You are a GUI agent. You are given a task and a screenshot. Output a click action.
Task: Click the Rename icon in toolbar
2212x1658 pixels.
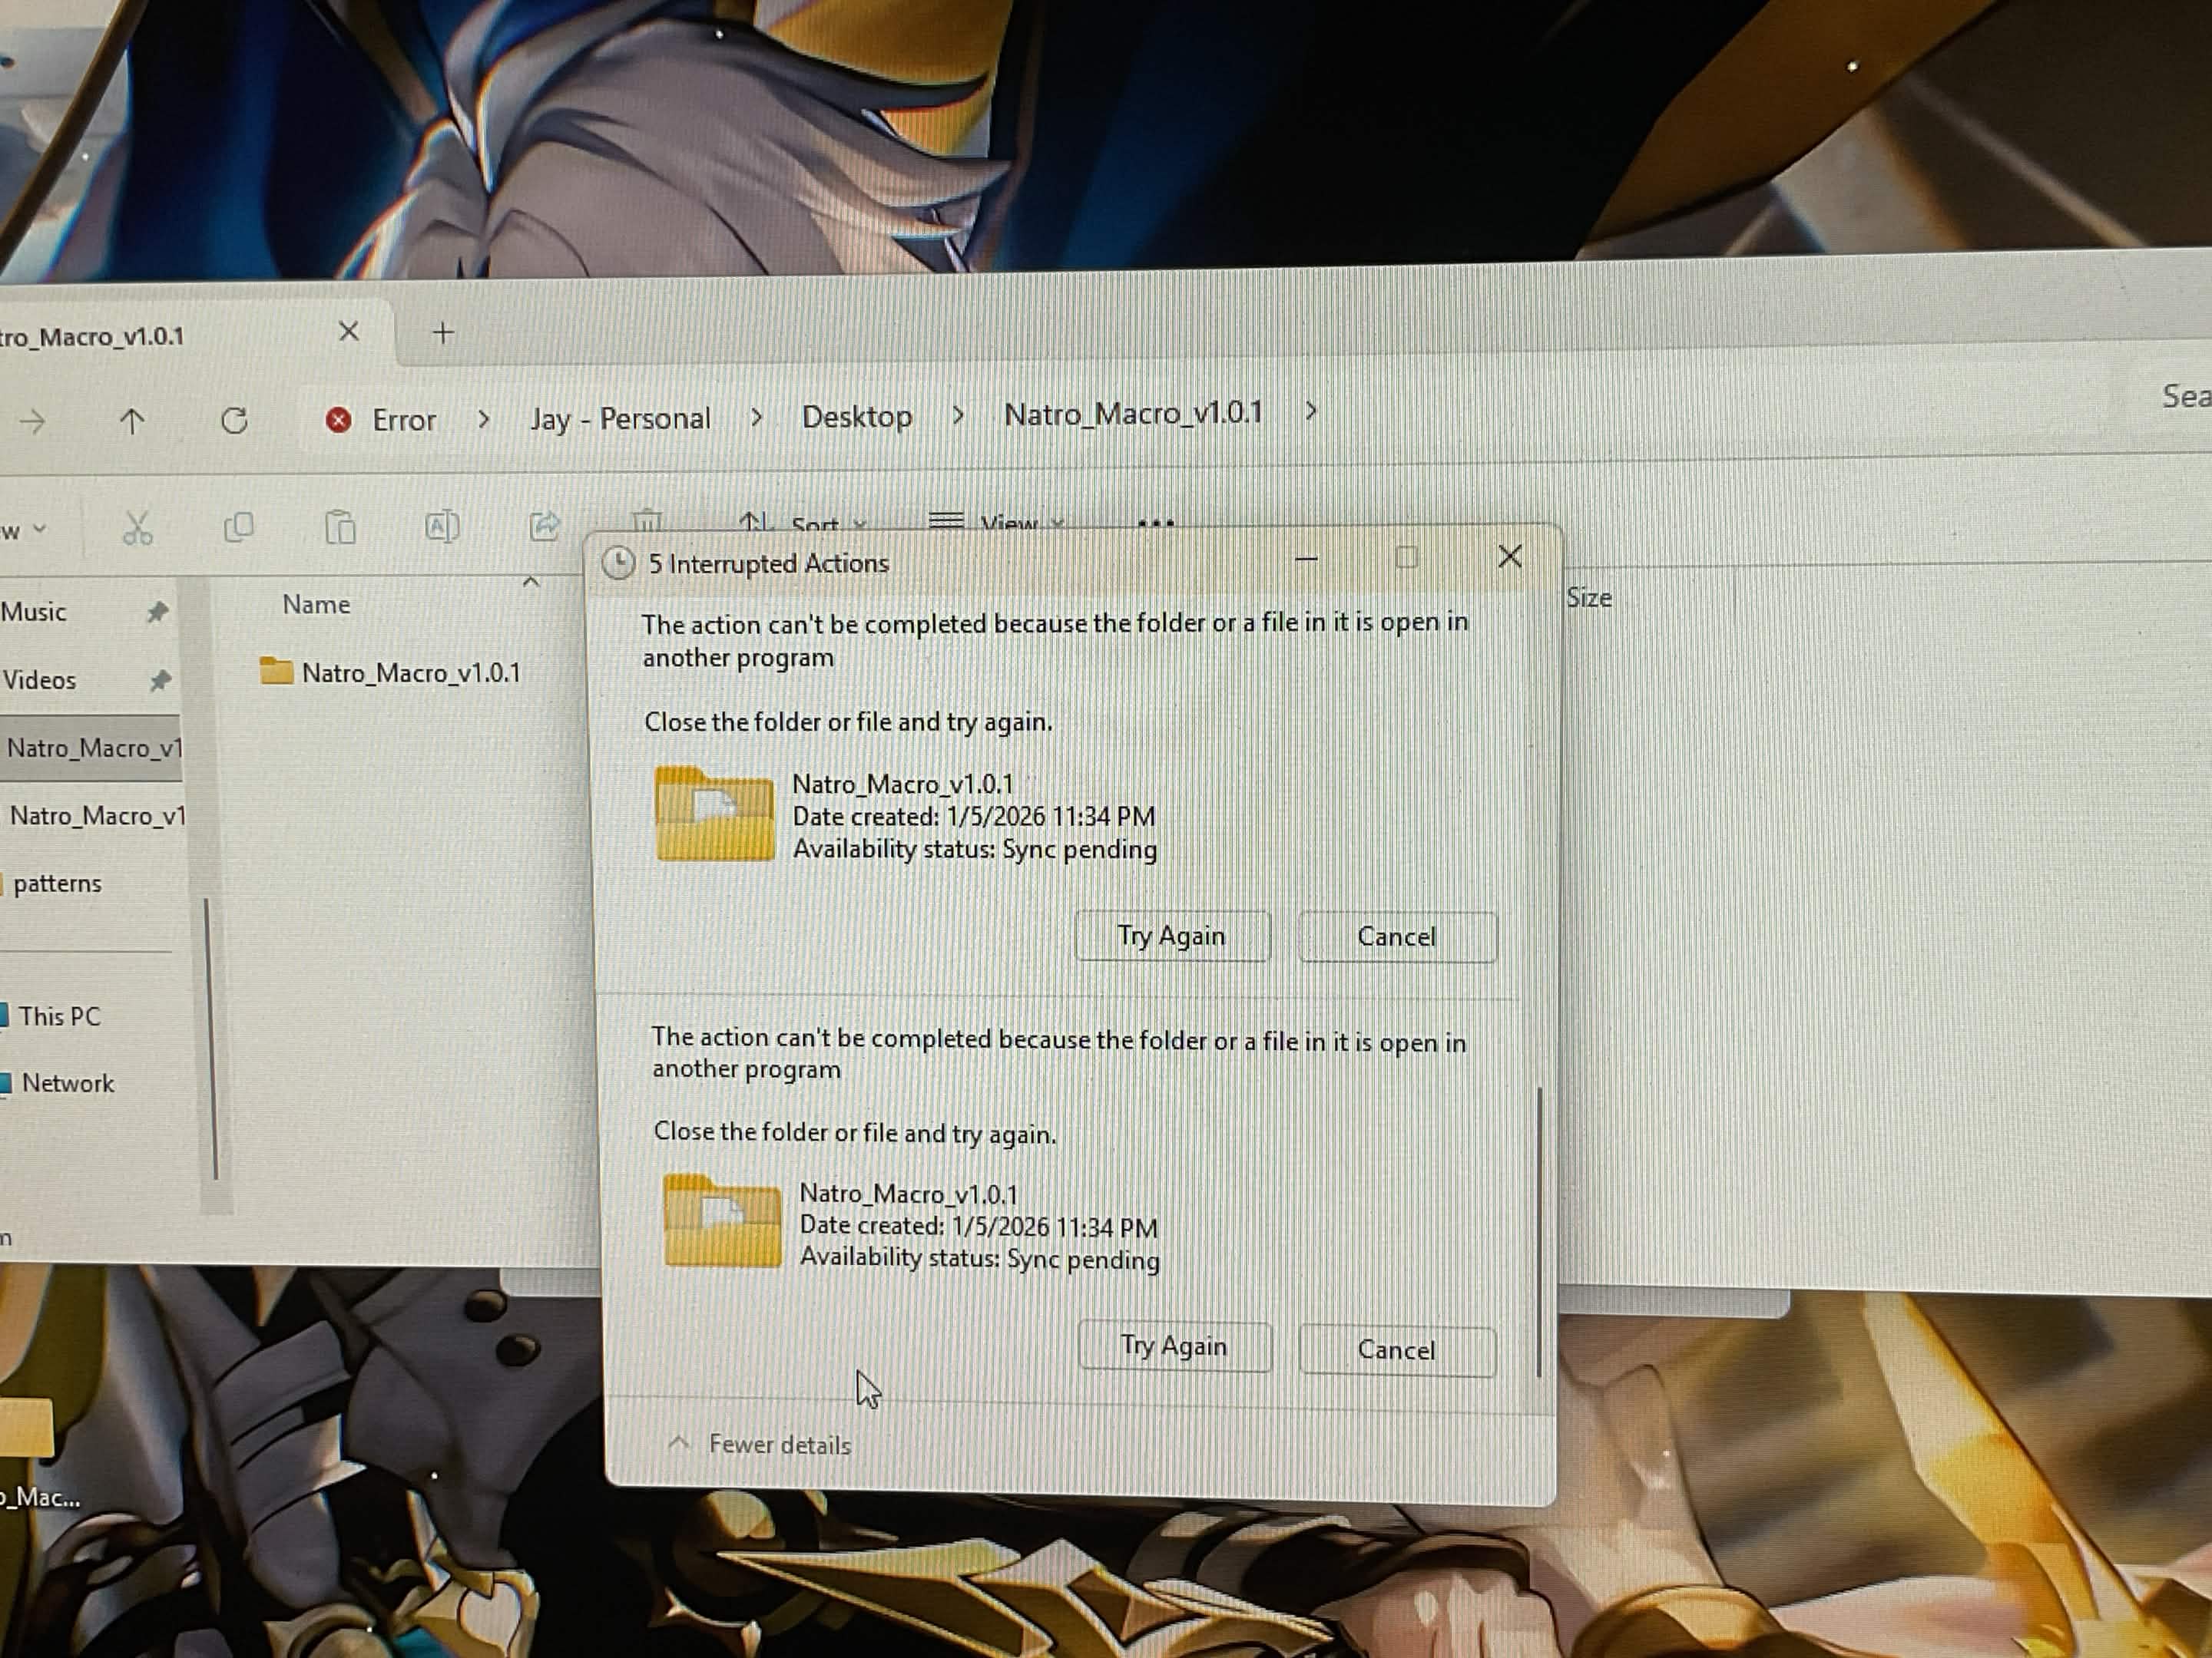click(442, 526)
